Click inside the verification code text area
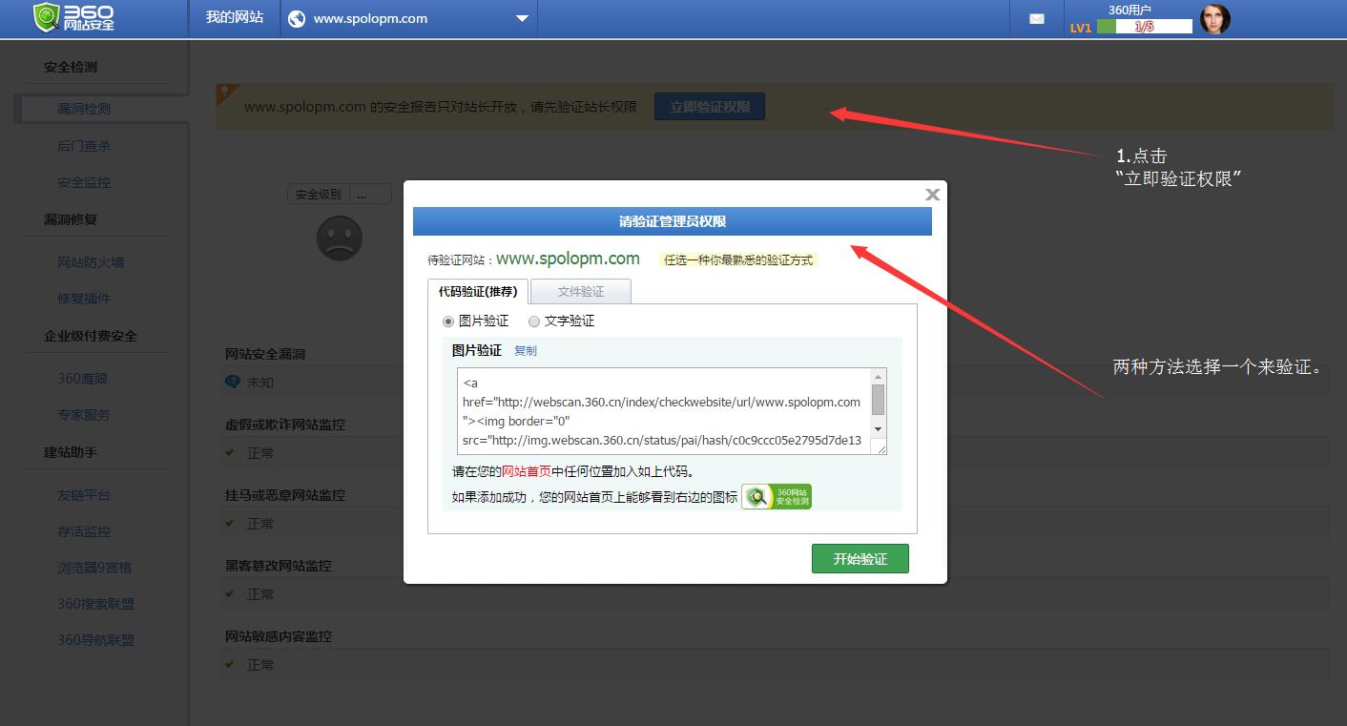 point(663,411)
